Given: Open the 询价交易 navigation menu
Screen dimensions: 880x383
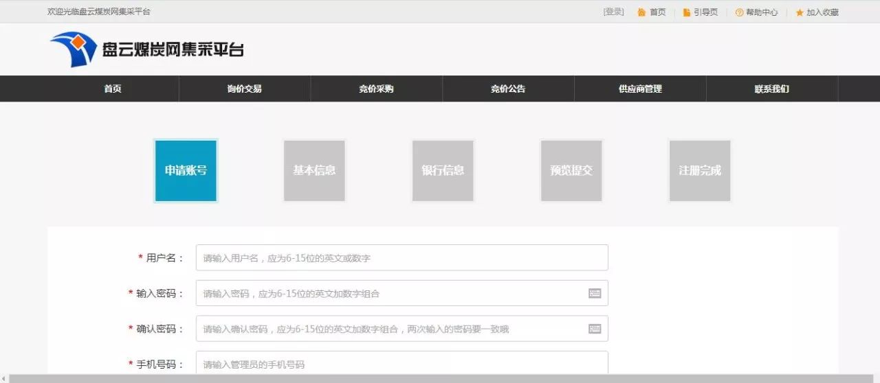Looking at the screenshot, I should pos(244,89).
